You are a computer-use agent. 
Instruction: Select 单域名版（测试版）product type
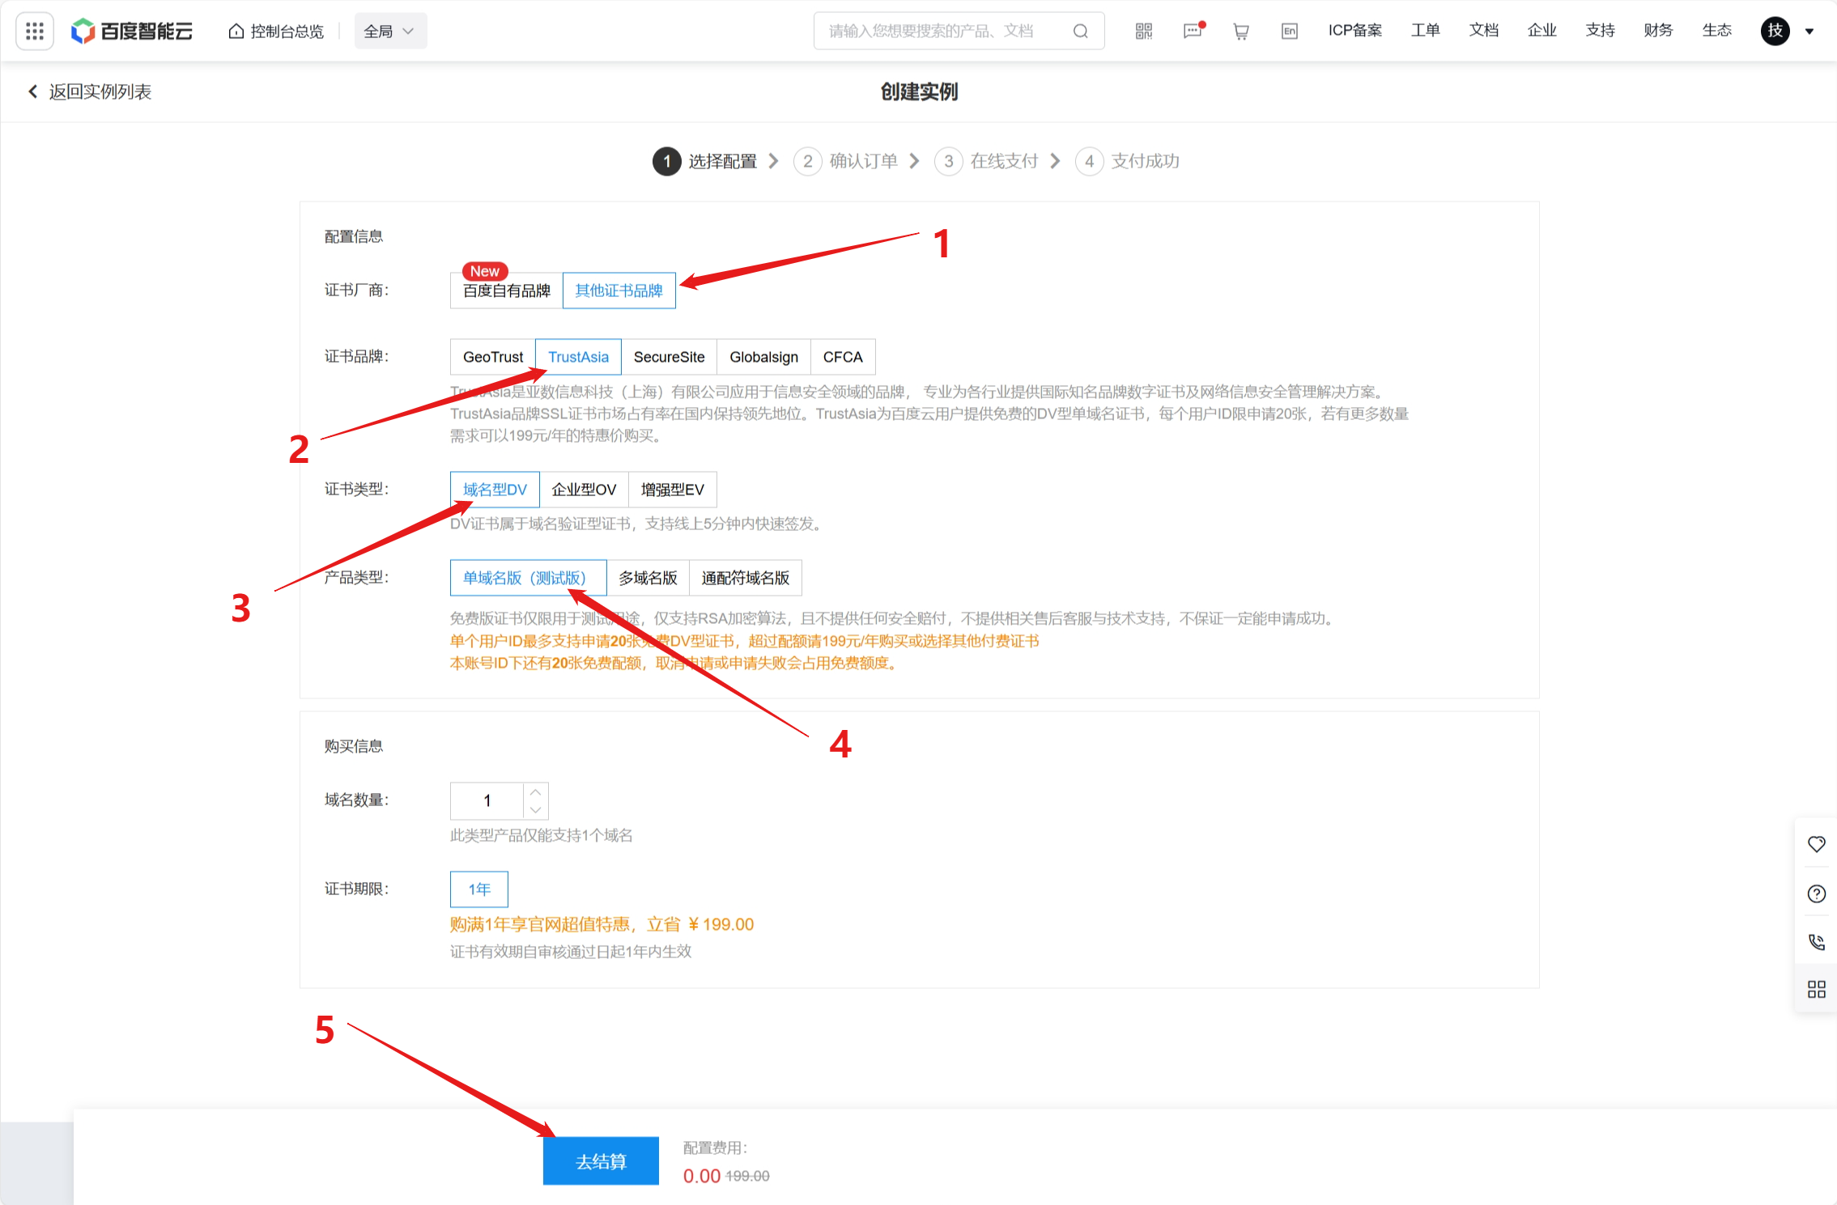point(528,578)
